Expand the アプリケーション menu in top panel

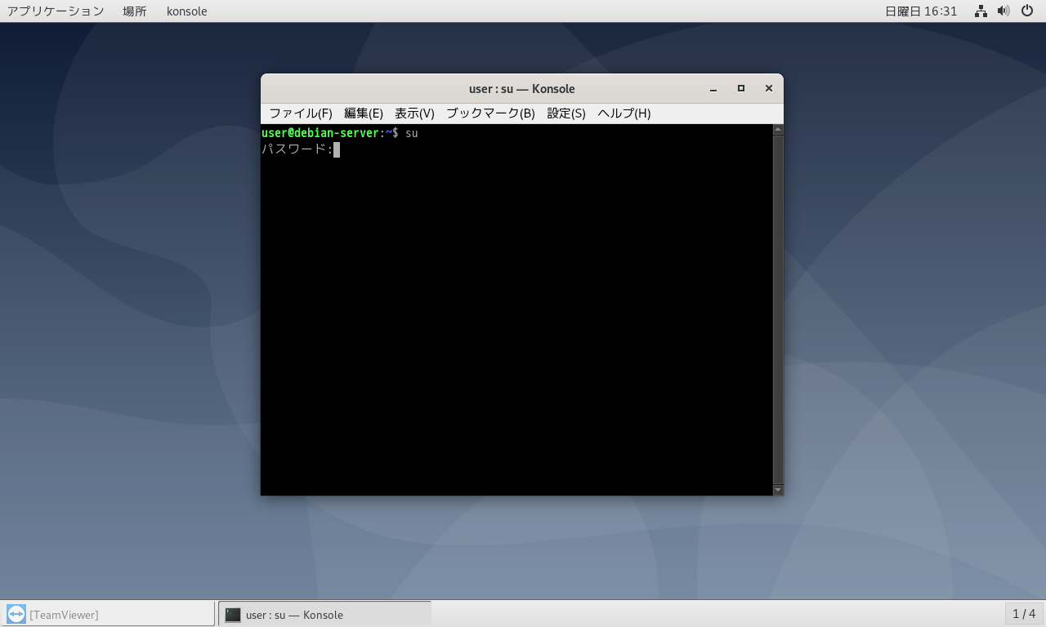[56, 11]
